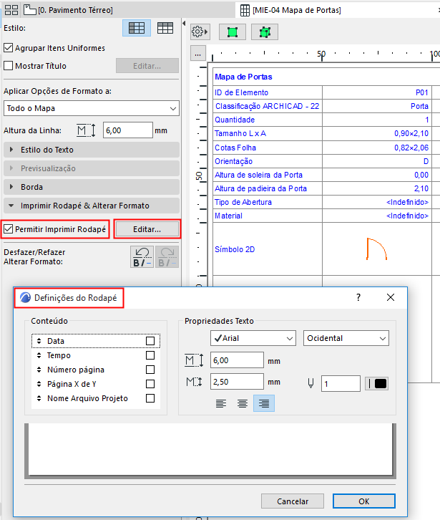Click the P01 element ID cell

377,92
